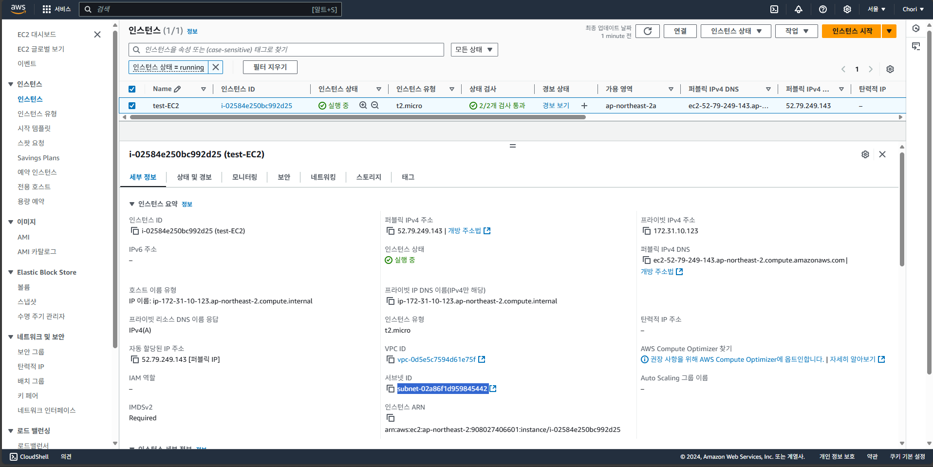Viewport: 933px width, 467px height.
Task: Click the instance table horizontal scrollbar
Action: pyautogui.click(x=358, y=117)
